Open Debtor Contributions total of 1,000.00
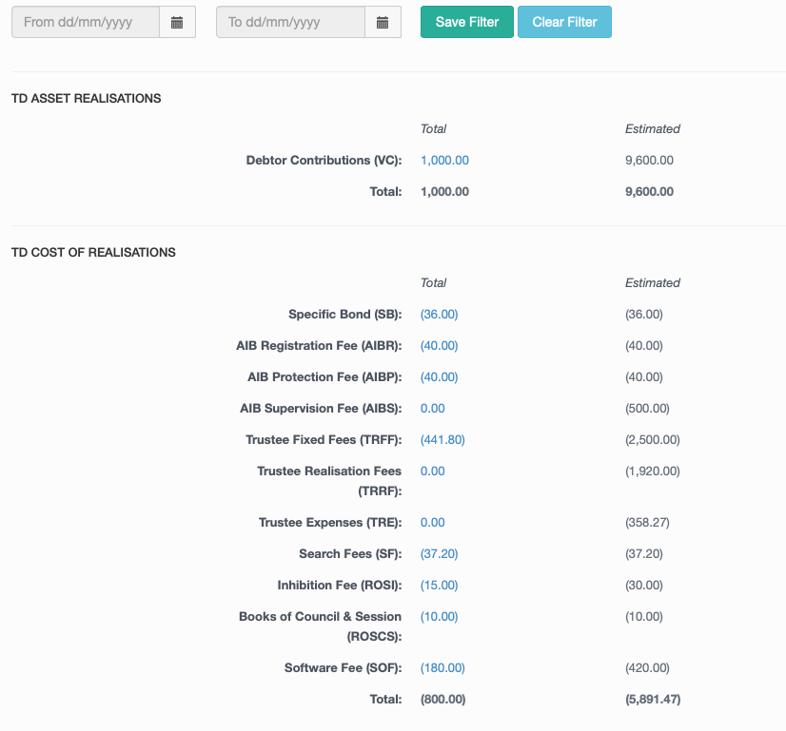This screenshot has height=731, width=786. pos(444,160)
